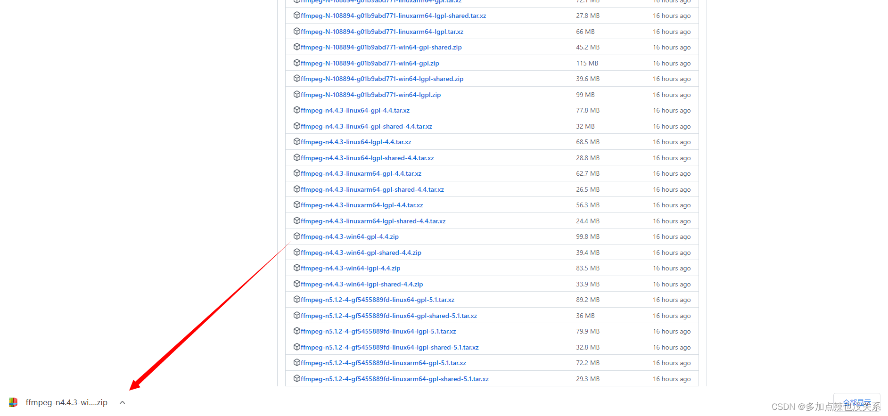Click package icon beside n4.4.3-linuxarm64-gpl-4.4.tar.xz
The width and height of the screenshot is (888, 416).
[x=297, y=173]
